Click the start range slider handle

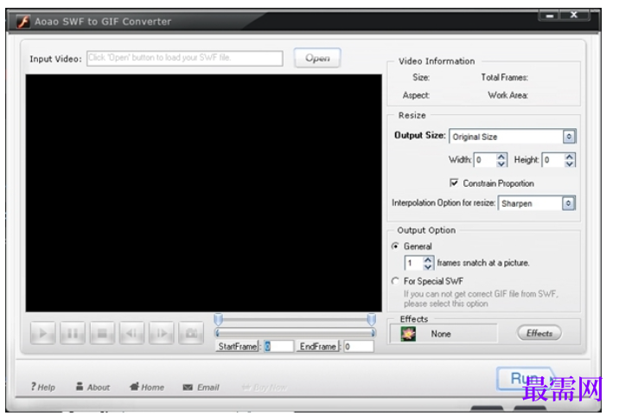[x=219, y=319]
